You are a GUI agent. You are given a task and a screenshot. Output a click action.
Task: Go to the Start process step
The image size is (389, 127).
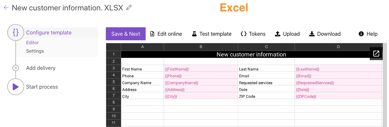click(42, 87)
